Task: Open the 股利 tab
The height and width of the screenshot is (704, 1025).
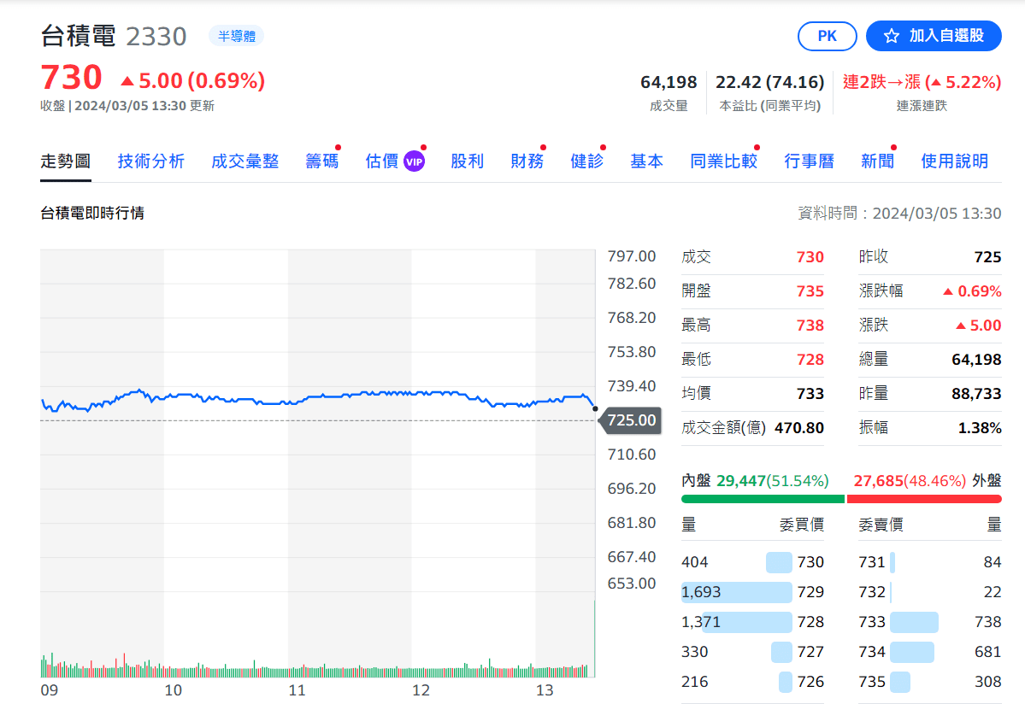Action: pyautogui.click(x=467, y=161)
